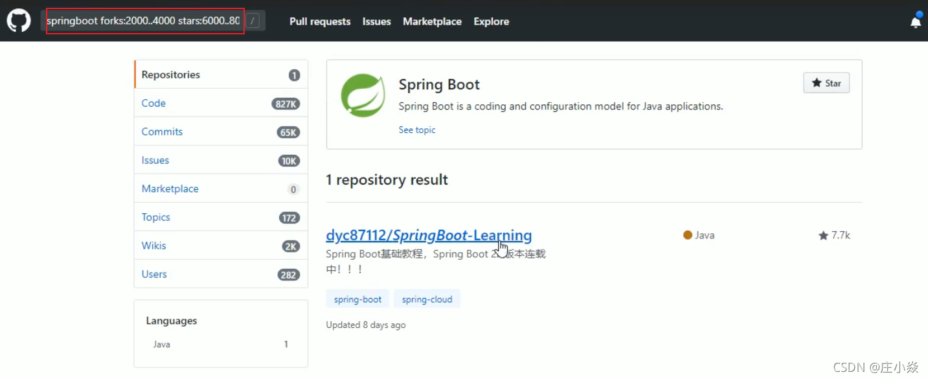Select the Topics results filter
Viewport: 928px width, 379px height.
[x=221, y=217]
